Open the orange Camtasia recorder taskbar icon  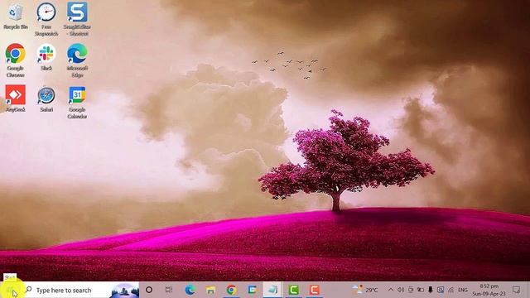[315, 290]
